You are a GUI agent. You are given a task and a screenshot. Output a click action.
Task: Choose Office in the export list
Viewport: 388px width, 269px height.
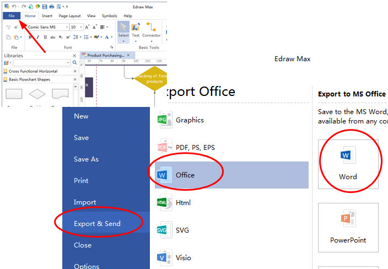click(x=185, y=175)
